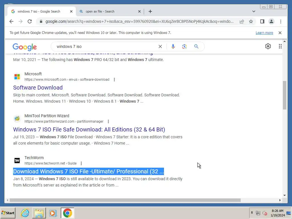Submit search with the magnifier icon
This screenshot has width=292, height=219.
(196, 46)
